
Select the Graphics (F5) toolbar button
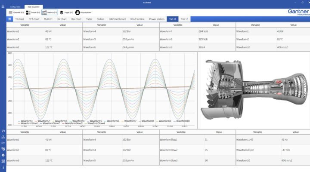tap(50, 12)
